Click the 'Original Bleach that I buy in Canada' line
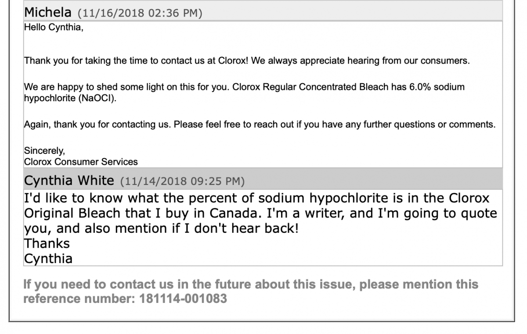The height and width of the screenshot is (334, 527). pyautogui.click(x=260, y=213)
